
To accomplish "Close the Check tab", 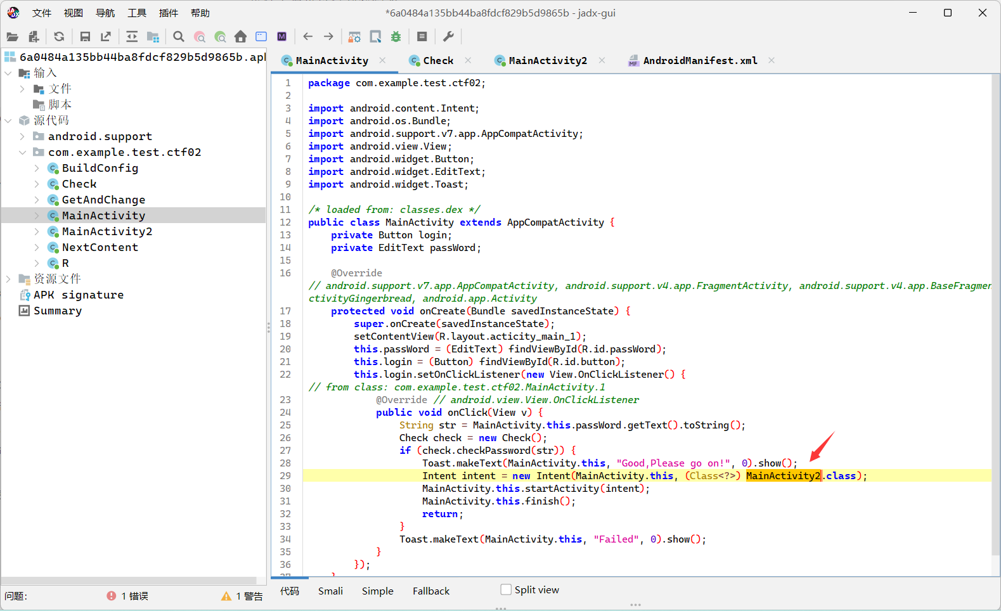I will click(x=468, y=60).
